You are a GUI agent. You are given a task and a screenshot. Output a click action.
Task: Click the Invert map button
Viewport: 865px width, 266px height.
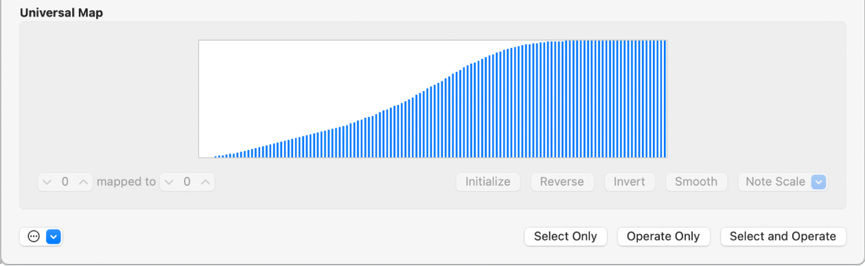coord(630,182)
